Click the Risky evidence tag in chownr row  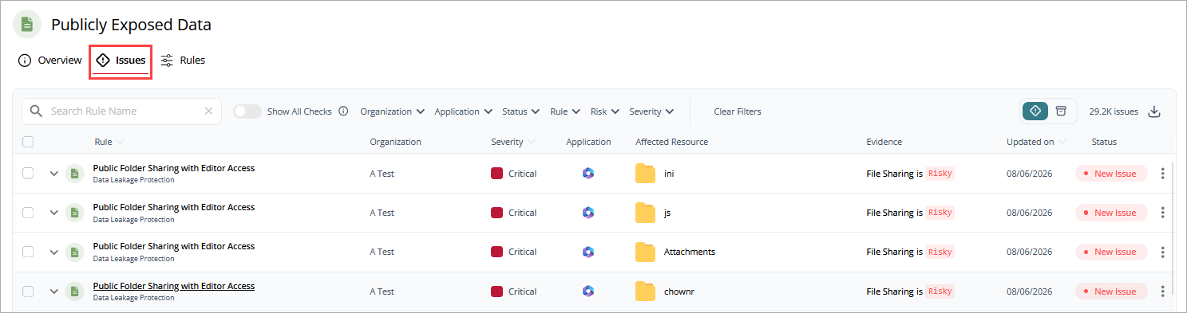coord(940,291)
